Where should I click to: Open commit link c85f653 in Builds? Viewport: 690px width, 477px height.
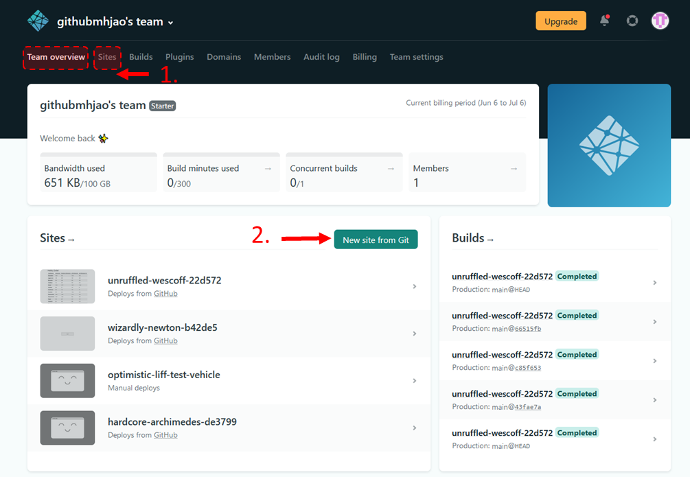tap(528, 368)
